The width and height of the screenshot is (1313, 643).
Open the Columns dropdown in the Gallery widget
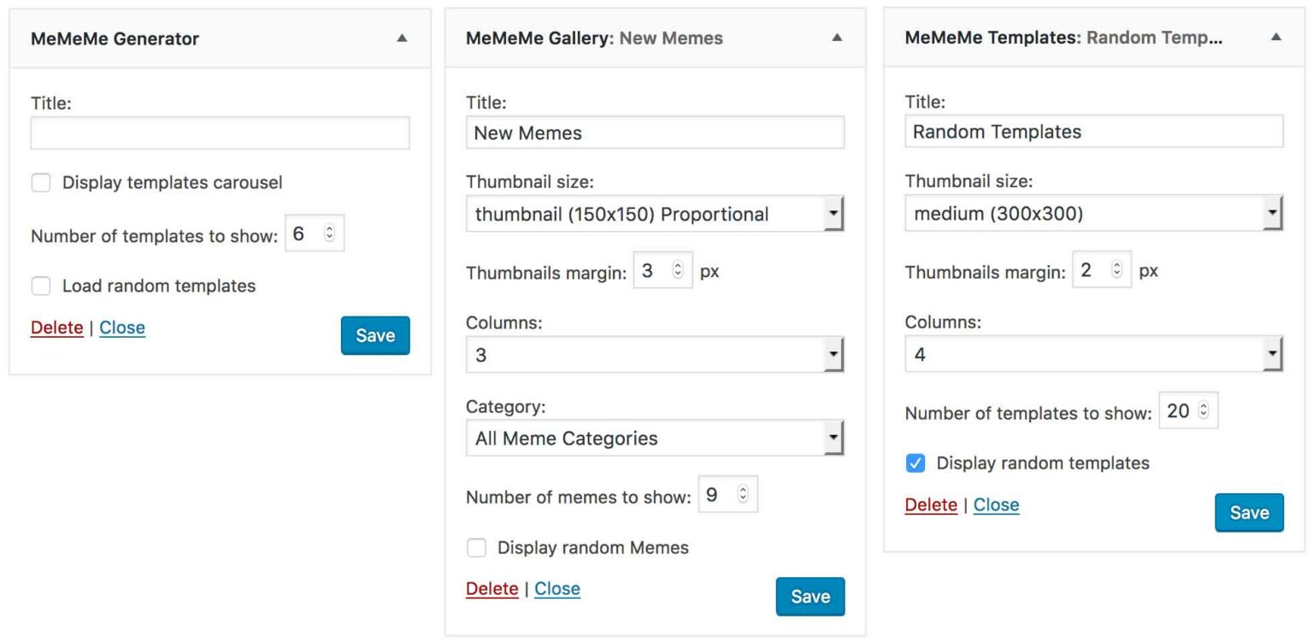click(x=655, y=353)
